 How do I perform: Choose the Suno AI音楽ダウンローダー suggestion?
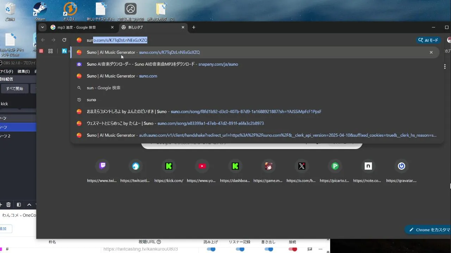(x=255, y=64)
